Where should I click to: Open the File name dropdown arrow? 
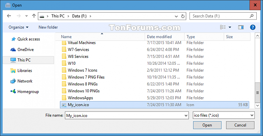[186, 115]
